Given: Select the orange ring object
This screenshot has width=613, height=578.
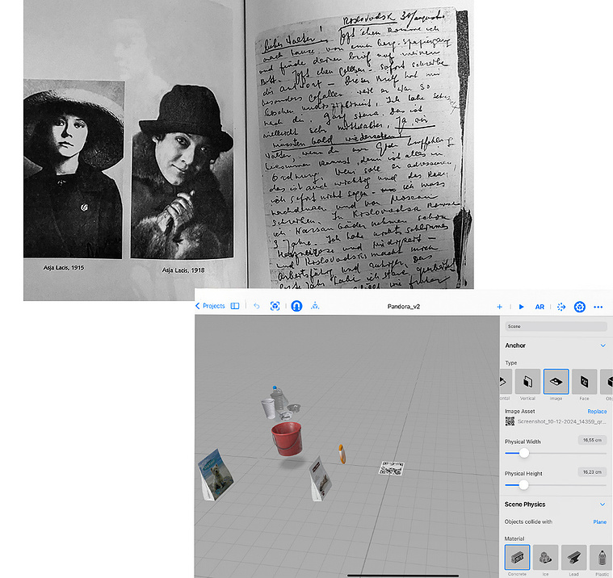Looking at the screenshot, I should pos(342,454).
